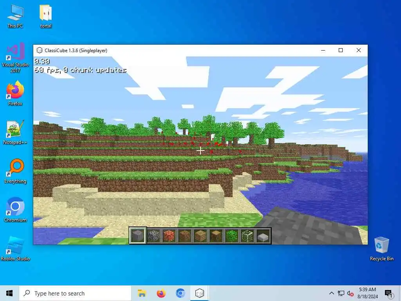The width and height of the screenshot is (401, 301).
Task: Open the Windows Start menu
Action: coord(9,293)
